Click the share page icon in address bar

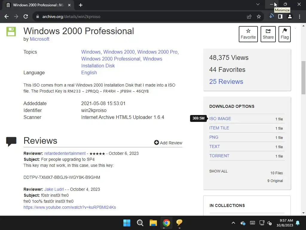click(249, 17)
